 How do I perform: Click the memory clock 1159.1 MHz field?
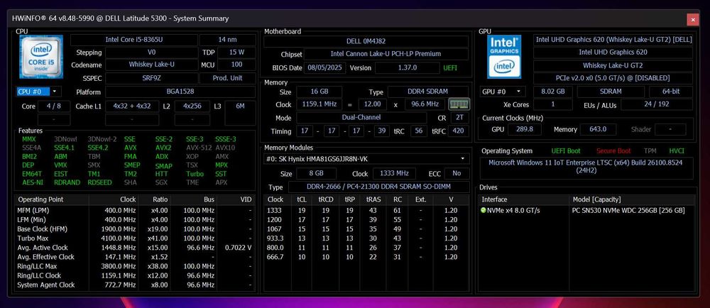pyautogui.click(x=319, y=104)
